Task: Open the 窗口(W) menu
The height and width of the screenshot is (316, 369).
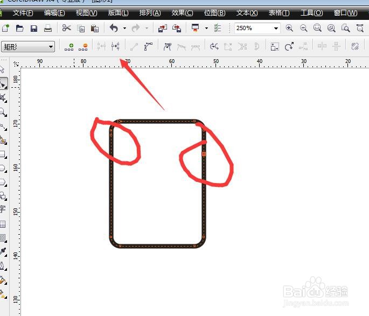Action: [345, 13]
